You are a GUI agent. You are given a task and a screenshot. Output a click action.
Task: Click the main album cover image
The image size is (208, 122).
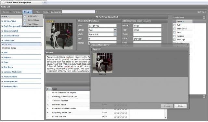tap(59, 36)
